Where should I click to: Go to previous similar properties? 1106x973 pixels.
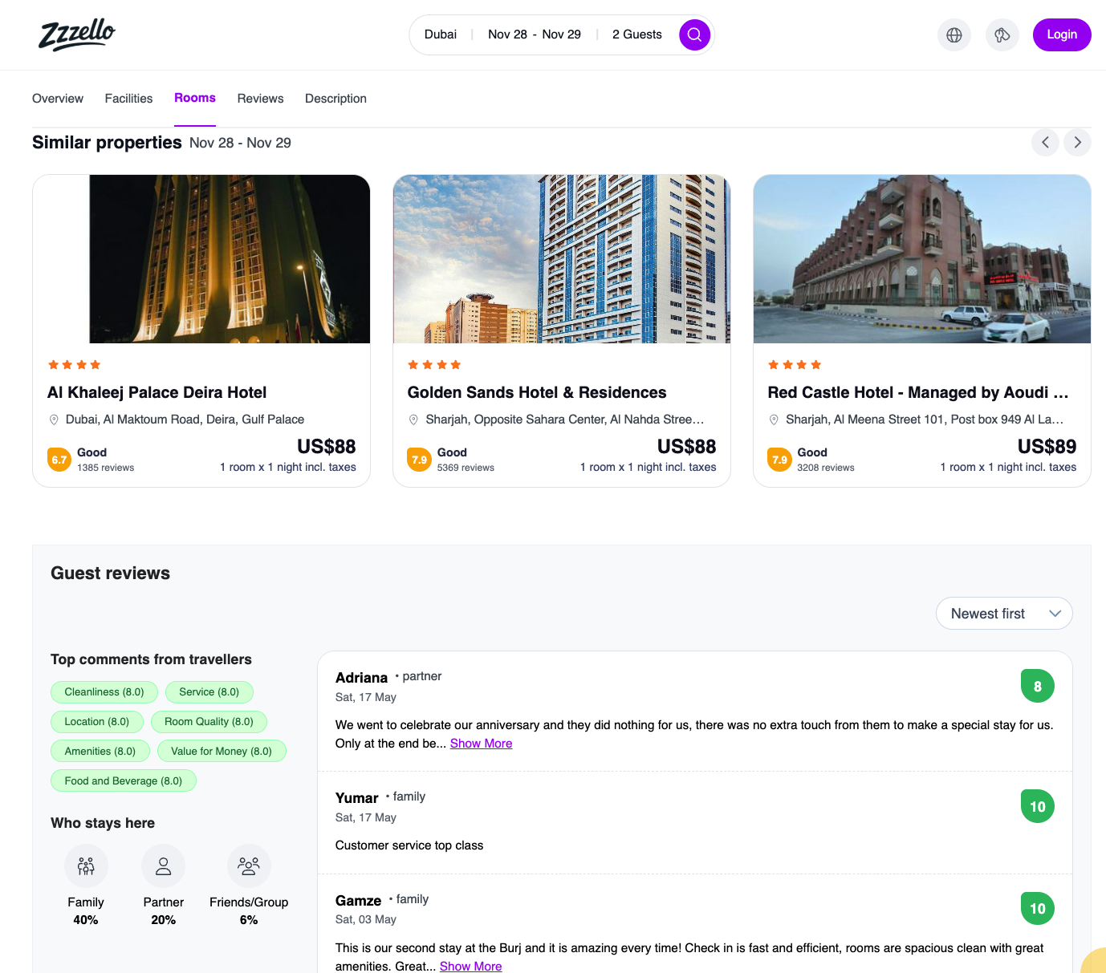[x=1045, y=142]
